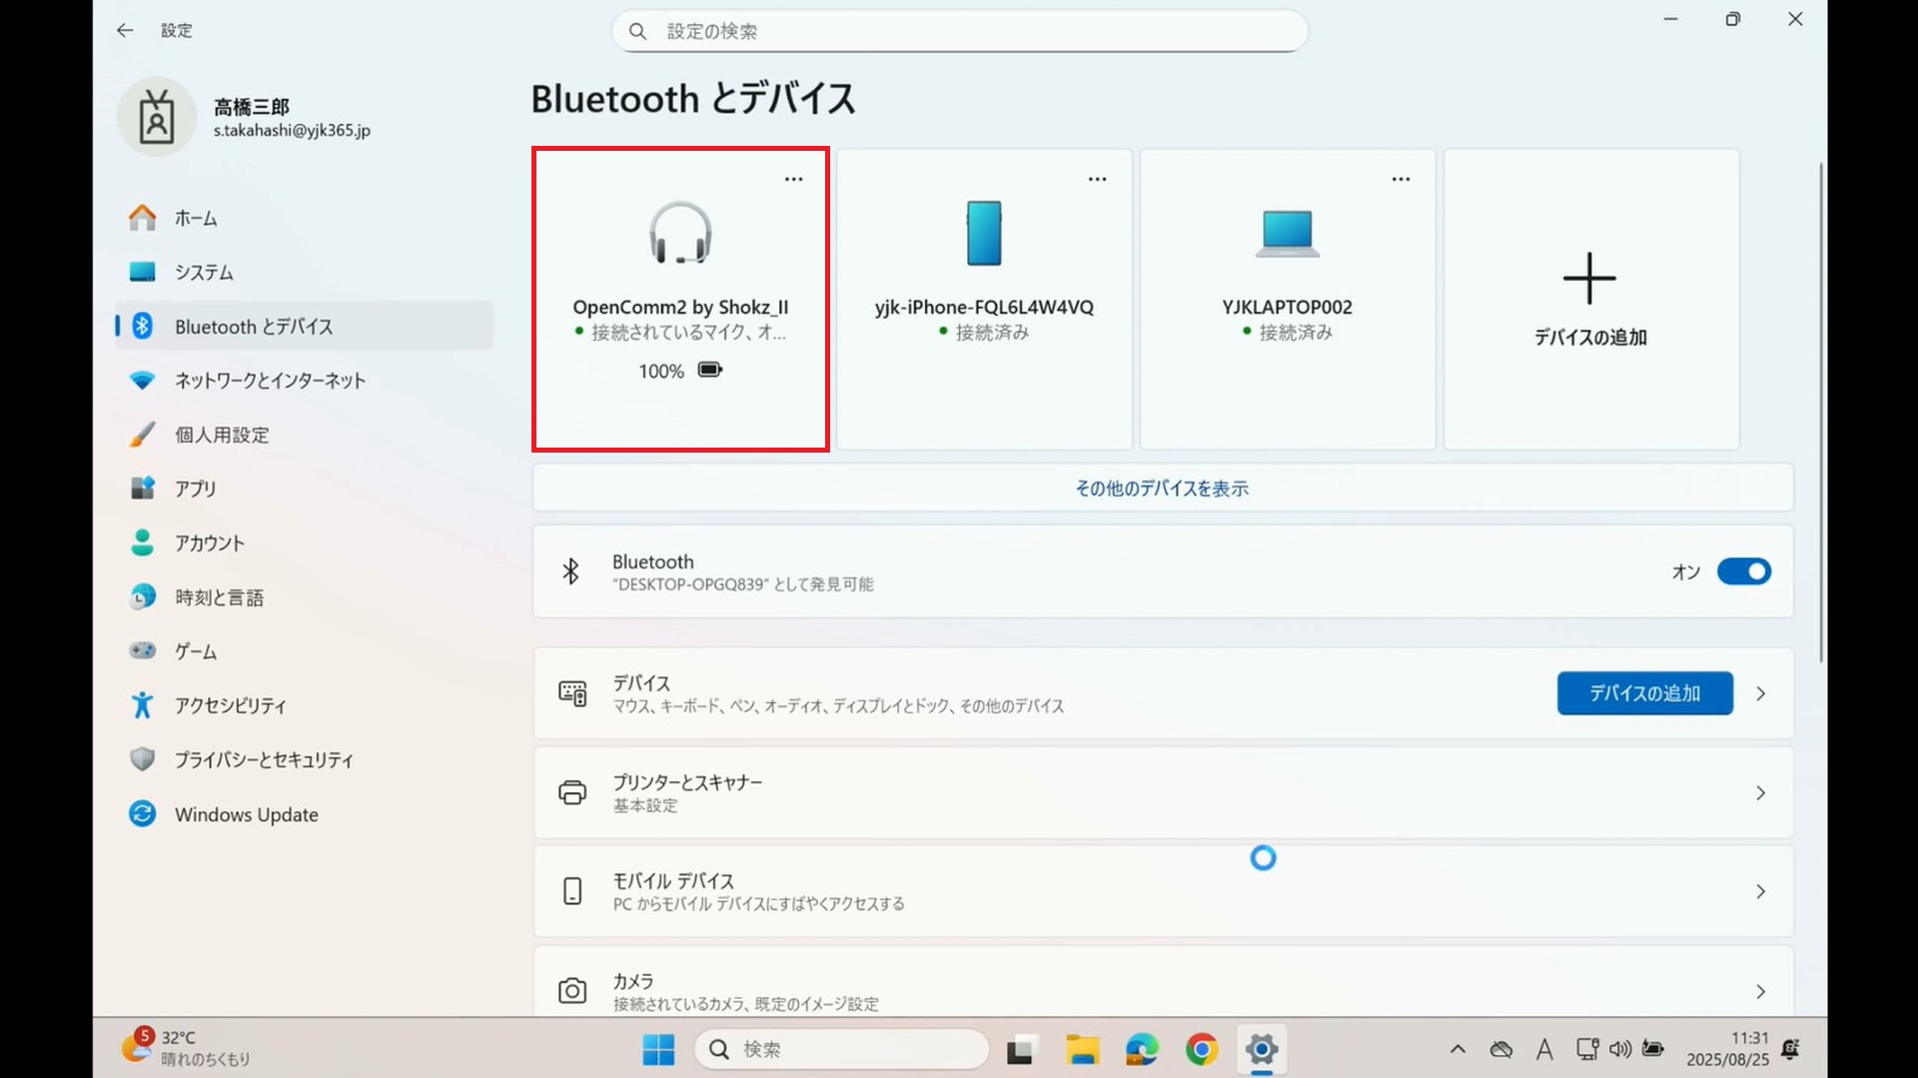Select the yjk-iPhone phone device icon

[x=984, y=233]
